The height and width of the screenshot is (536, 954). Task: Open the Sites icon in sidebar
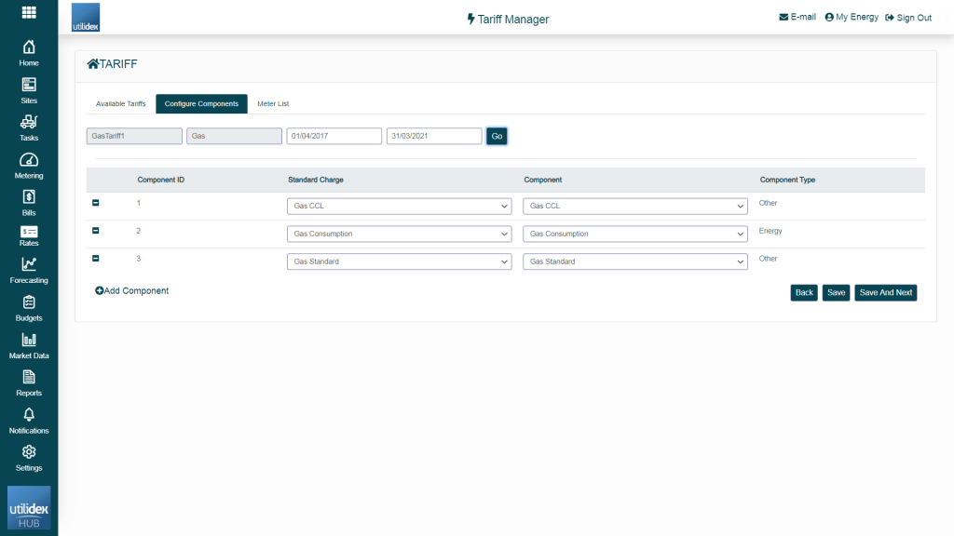point(29,85)
